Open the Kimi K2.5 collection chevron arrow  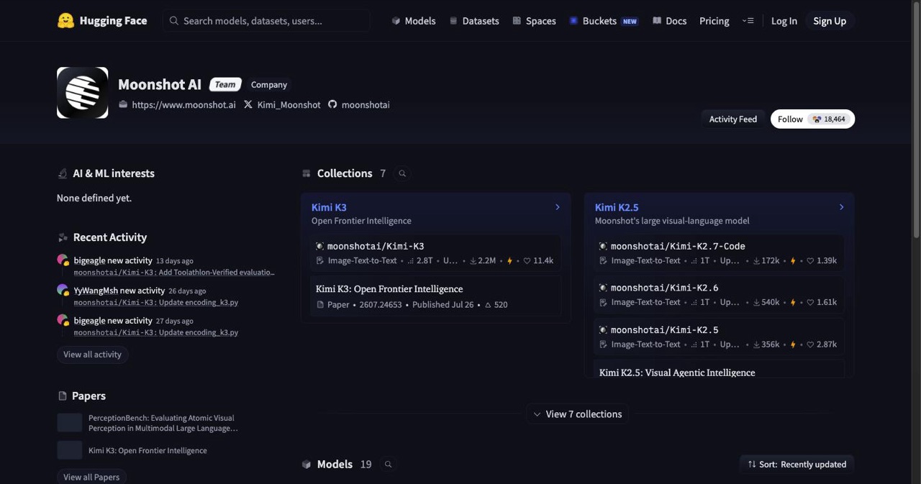point(841,207)
